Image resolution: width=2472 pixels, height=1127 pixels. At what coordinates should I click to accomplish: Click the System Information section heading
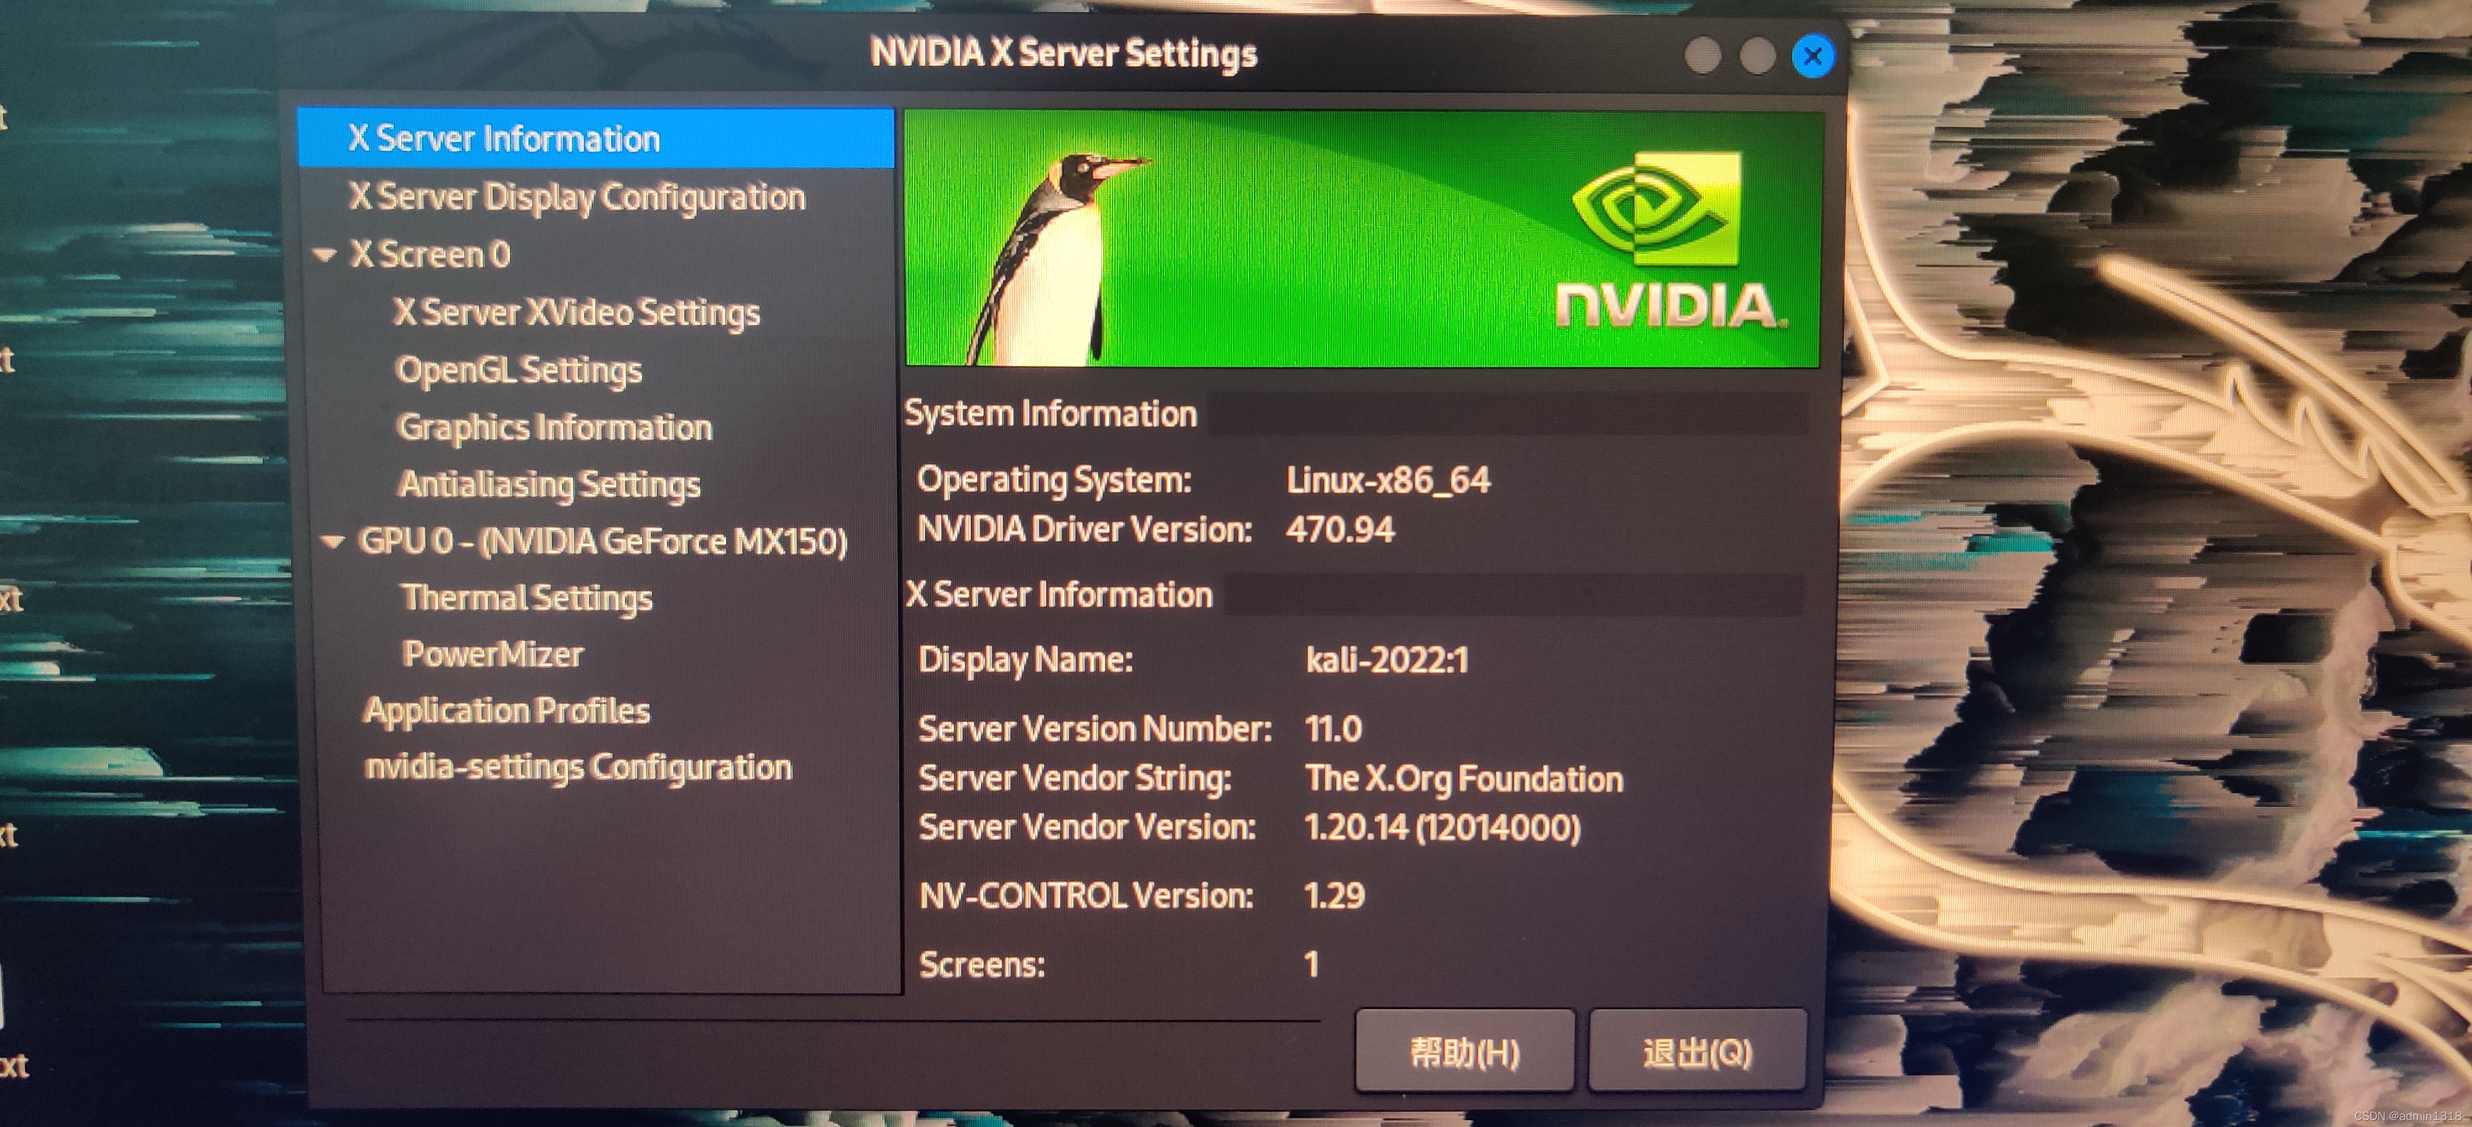(x=1051, y=413)
